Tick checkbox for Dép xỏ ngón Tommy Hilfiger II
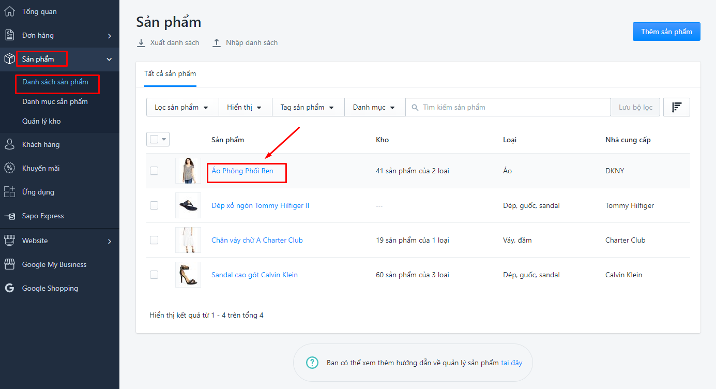The width and height of the screenshot is (716, 389). pos(154,205)
